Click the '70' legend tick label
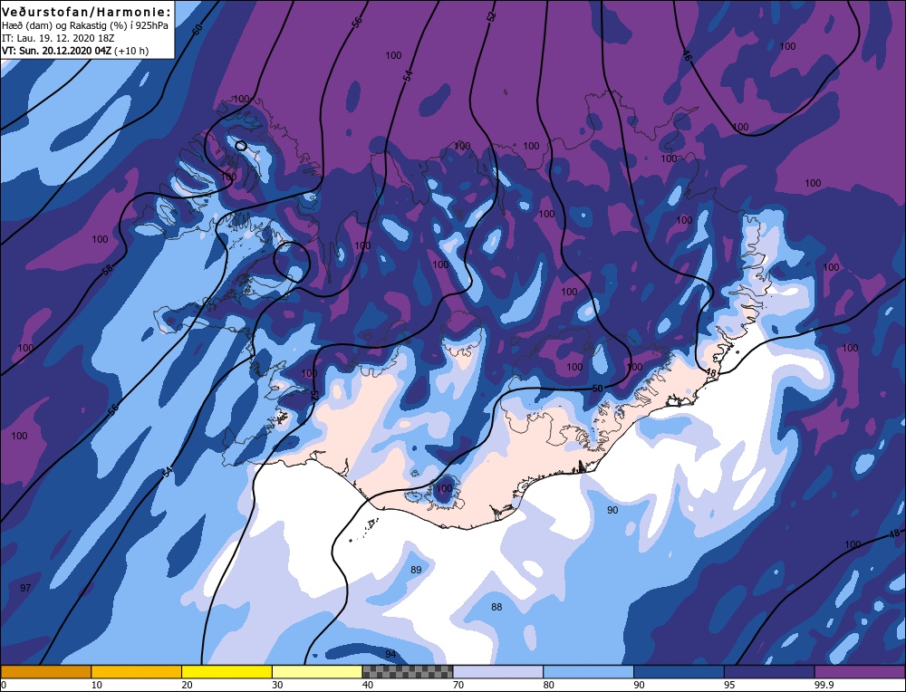 tap(458, 685)
